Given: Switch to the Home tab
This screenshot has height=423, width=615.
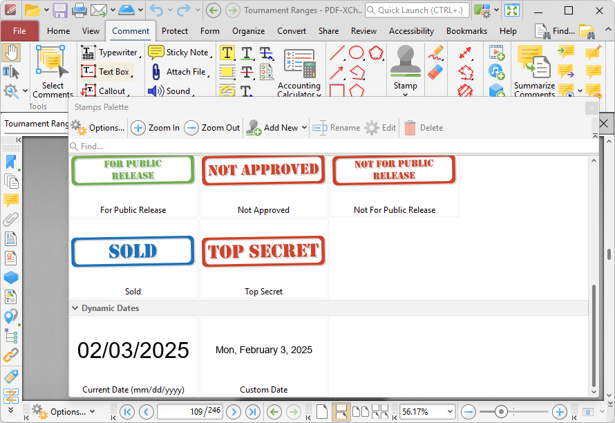Looking at the screenshot, I should [59, 31].
